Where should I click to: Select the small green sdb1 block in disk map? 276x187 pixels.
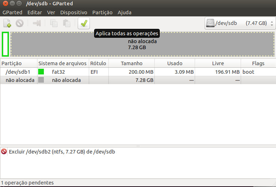[x=5, y=44]
